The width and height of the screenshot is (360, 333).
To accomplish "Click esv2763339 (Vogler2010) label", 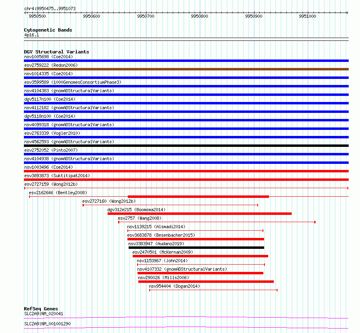I will 52,133.
